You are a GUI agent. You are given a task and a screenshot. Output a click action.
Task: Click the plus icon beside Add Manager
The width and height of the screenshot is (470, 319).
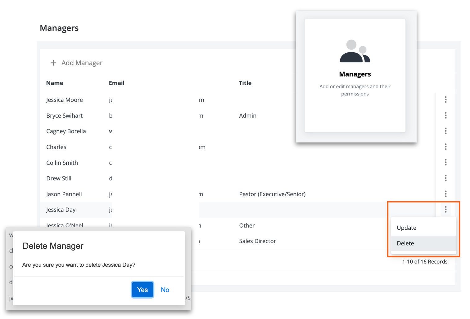coord(53,63)
